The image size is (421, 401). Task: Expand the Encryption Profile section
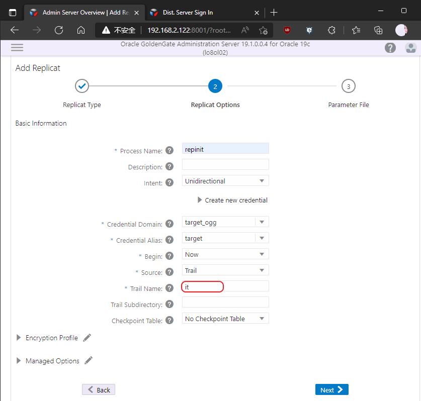[19, 338]
